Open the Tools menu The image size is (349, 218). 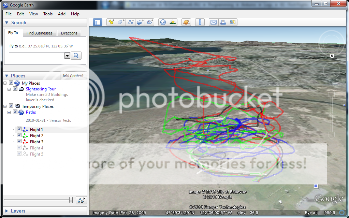pos(48,14)
